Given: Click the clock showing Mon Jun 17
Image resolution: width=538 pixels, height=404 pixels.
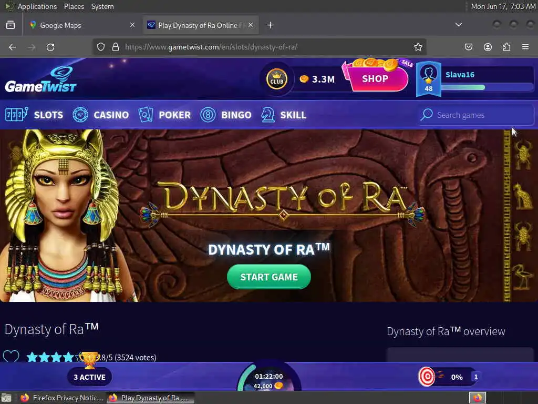Looking at the screenshot, I should point(503,6).
